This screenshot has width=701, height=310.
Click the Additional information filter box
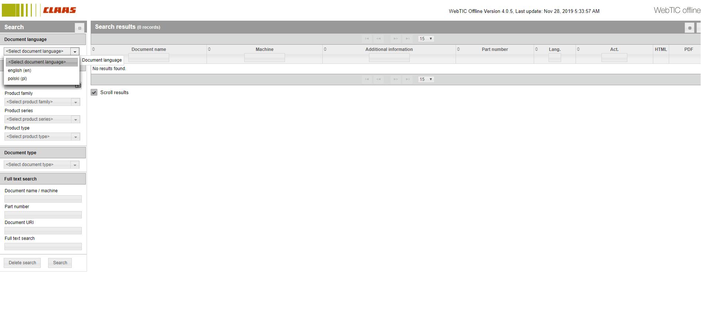pos(389,58)
